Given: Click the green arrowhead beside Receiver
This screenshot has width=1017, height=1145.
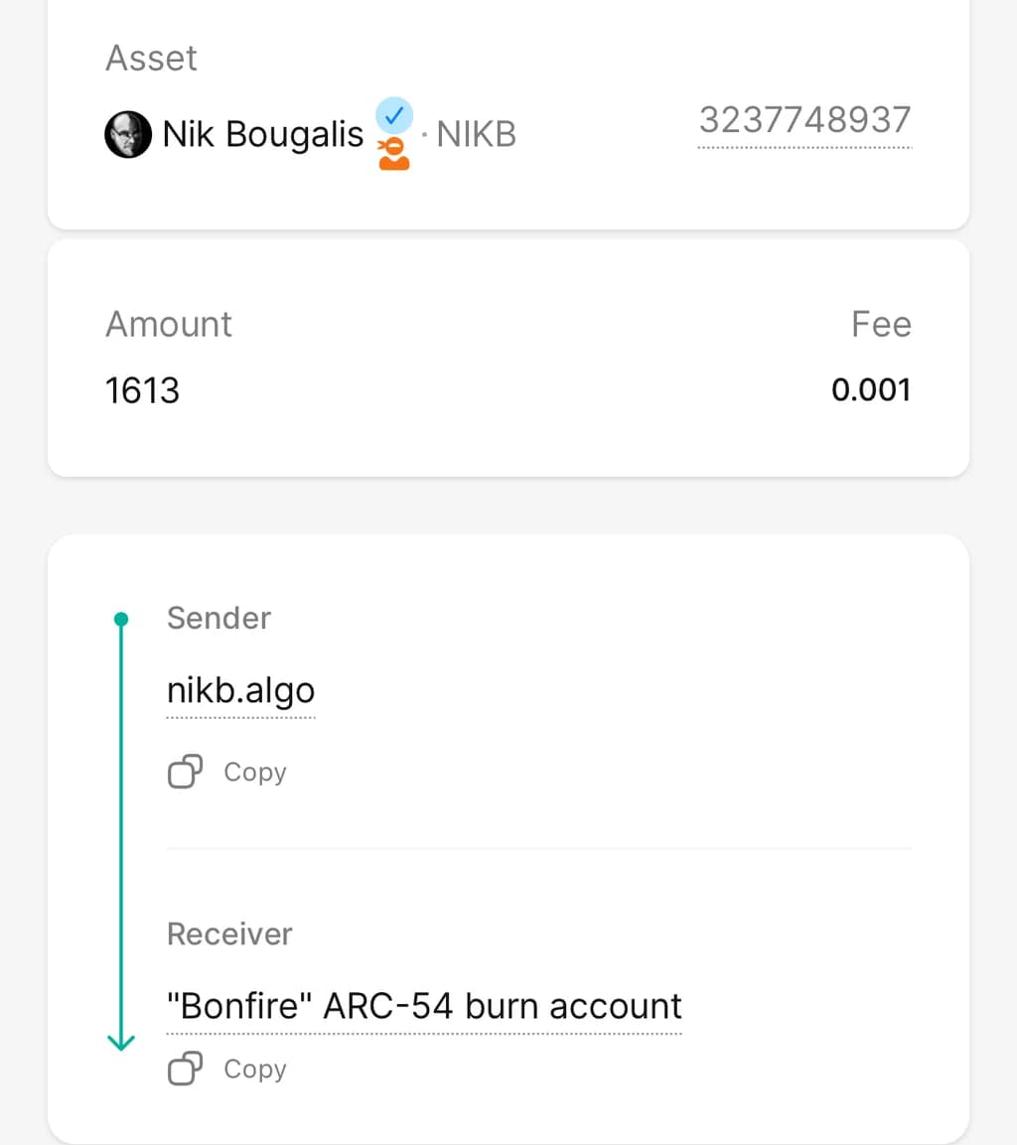Looking at the screenshot, I should (x=121, y=1042).
